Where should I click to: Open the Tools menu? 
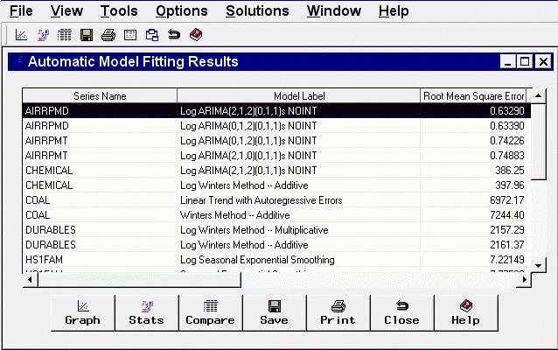pos(119,11)
